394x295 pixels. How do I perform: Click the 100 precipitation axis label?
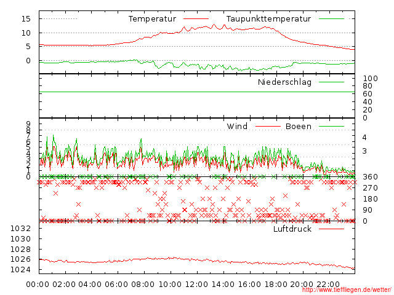click(x=370, y=79)
